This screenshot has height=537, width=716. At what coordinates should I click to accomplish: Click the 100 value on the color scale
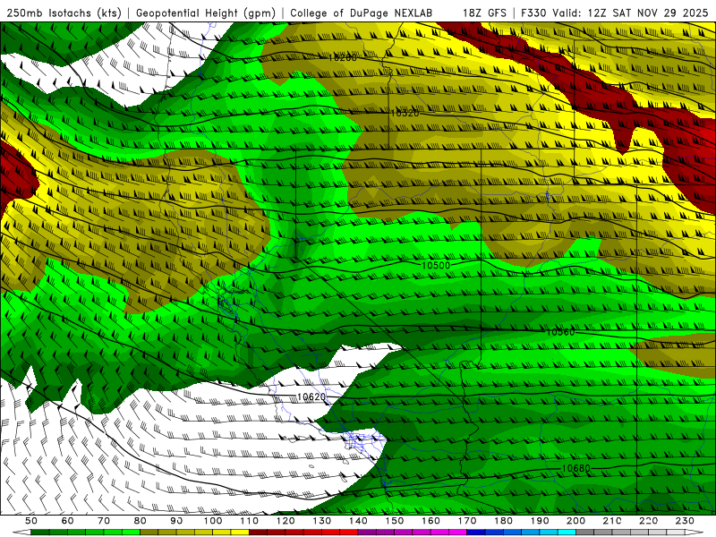tap(213, 521)
